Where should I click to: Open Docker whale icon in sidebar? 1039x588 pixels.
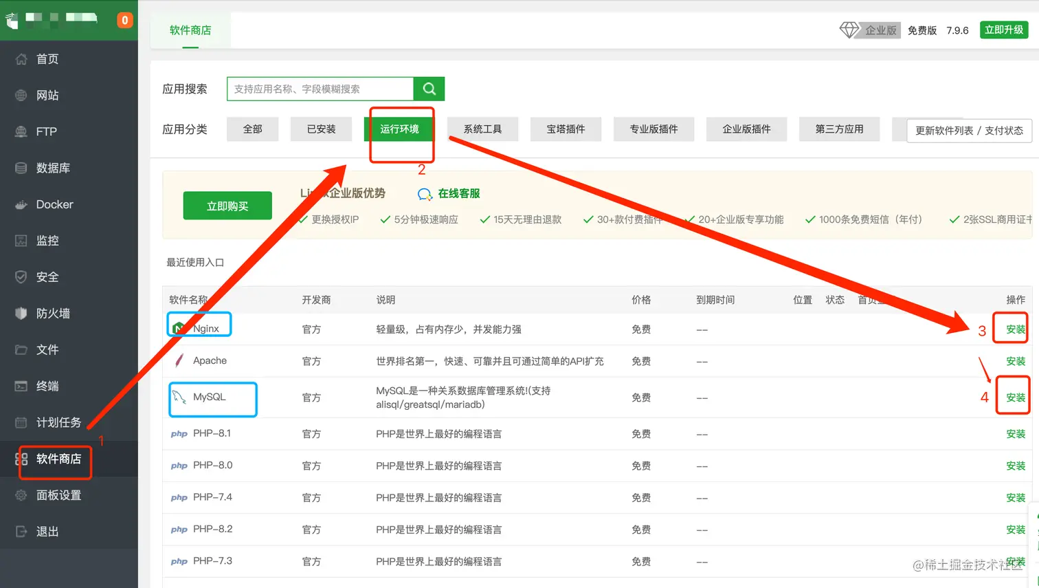(x=21, y=205)
